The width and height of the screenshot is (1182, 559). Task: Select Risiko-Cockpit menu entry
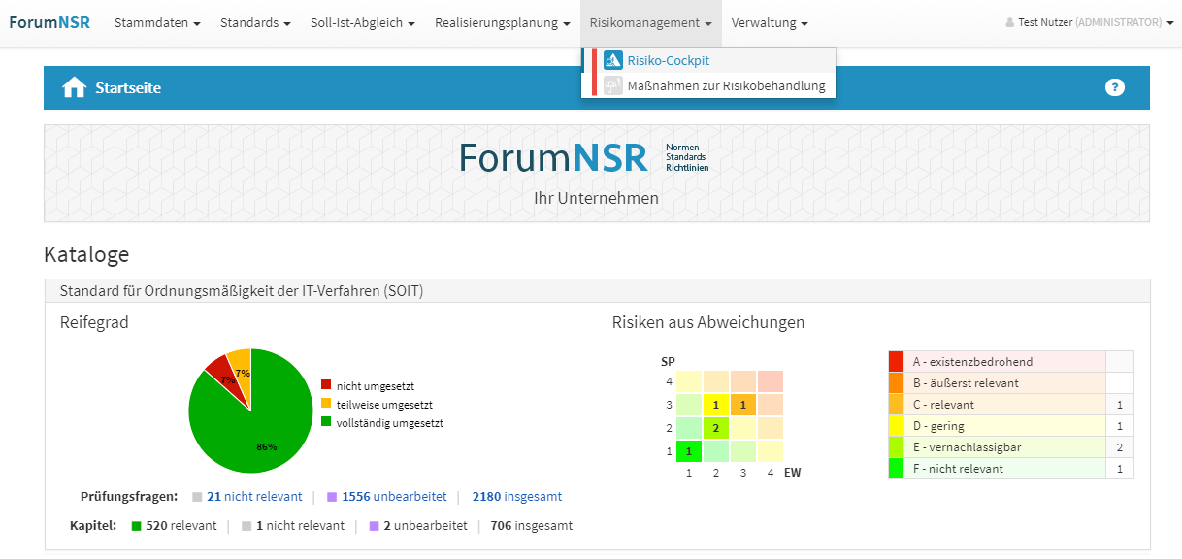708,60
